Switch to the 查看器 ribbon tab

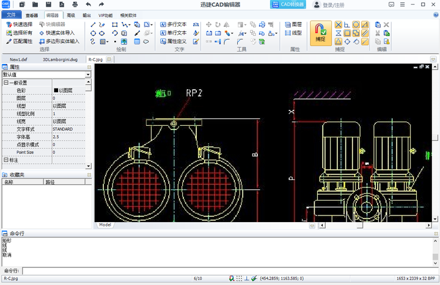32,14
